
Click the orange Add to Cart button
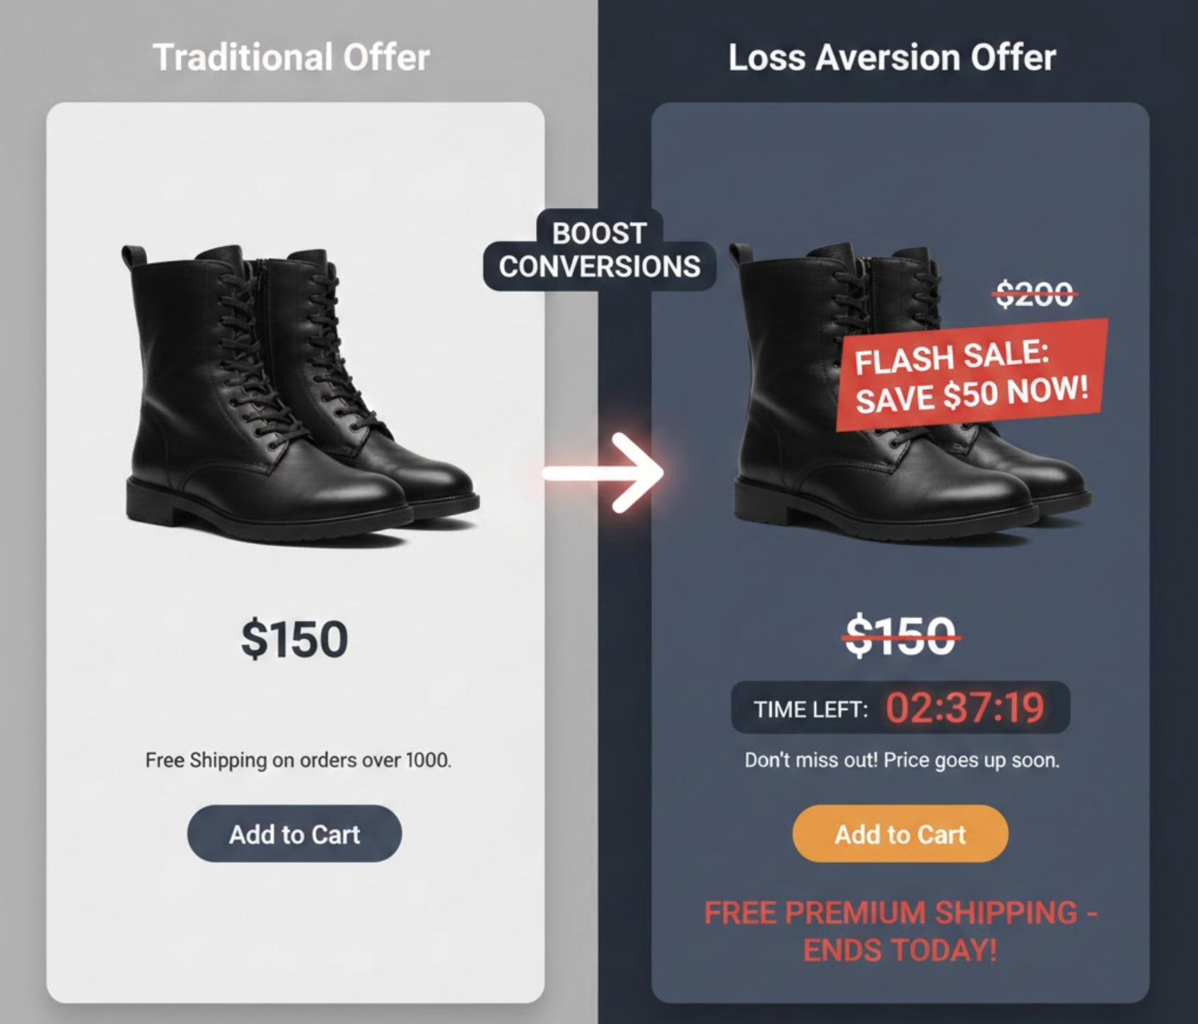(x=900, y=834)
